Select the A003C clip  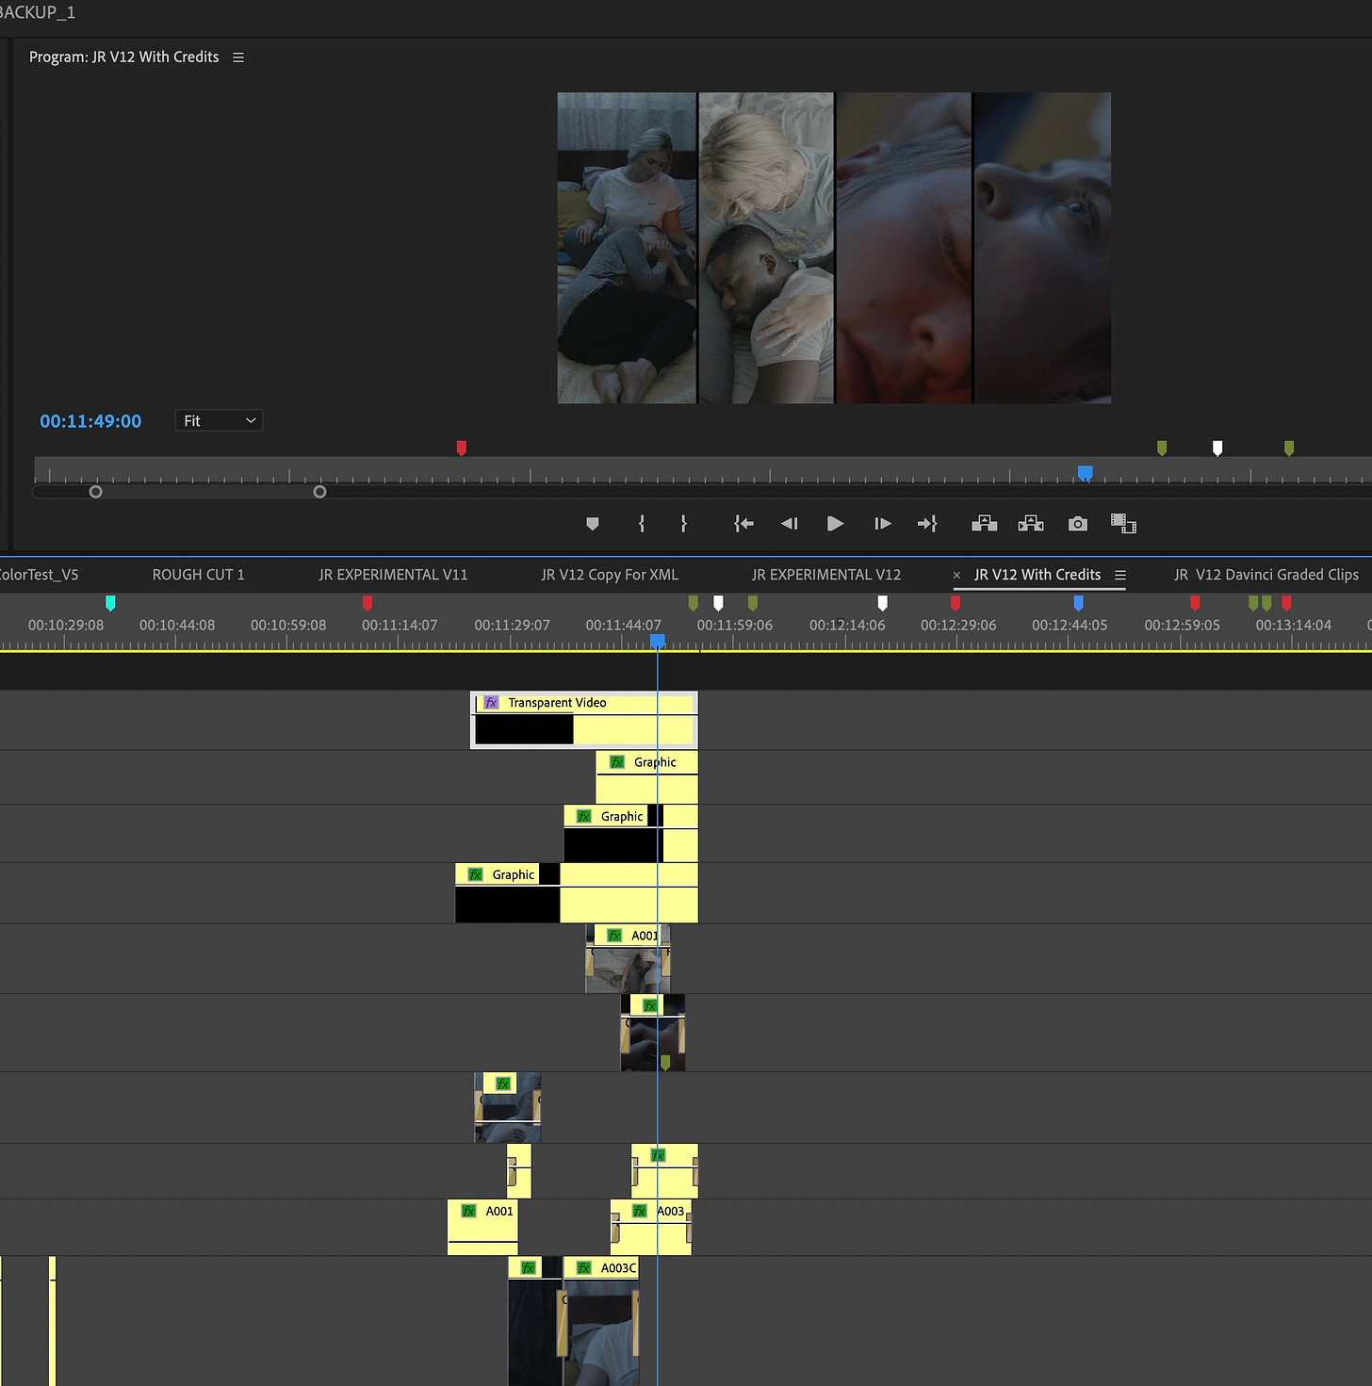(x=601, y=1319)
